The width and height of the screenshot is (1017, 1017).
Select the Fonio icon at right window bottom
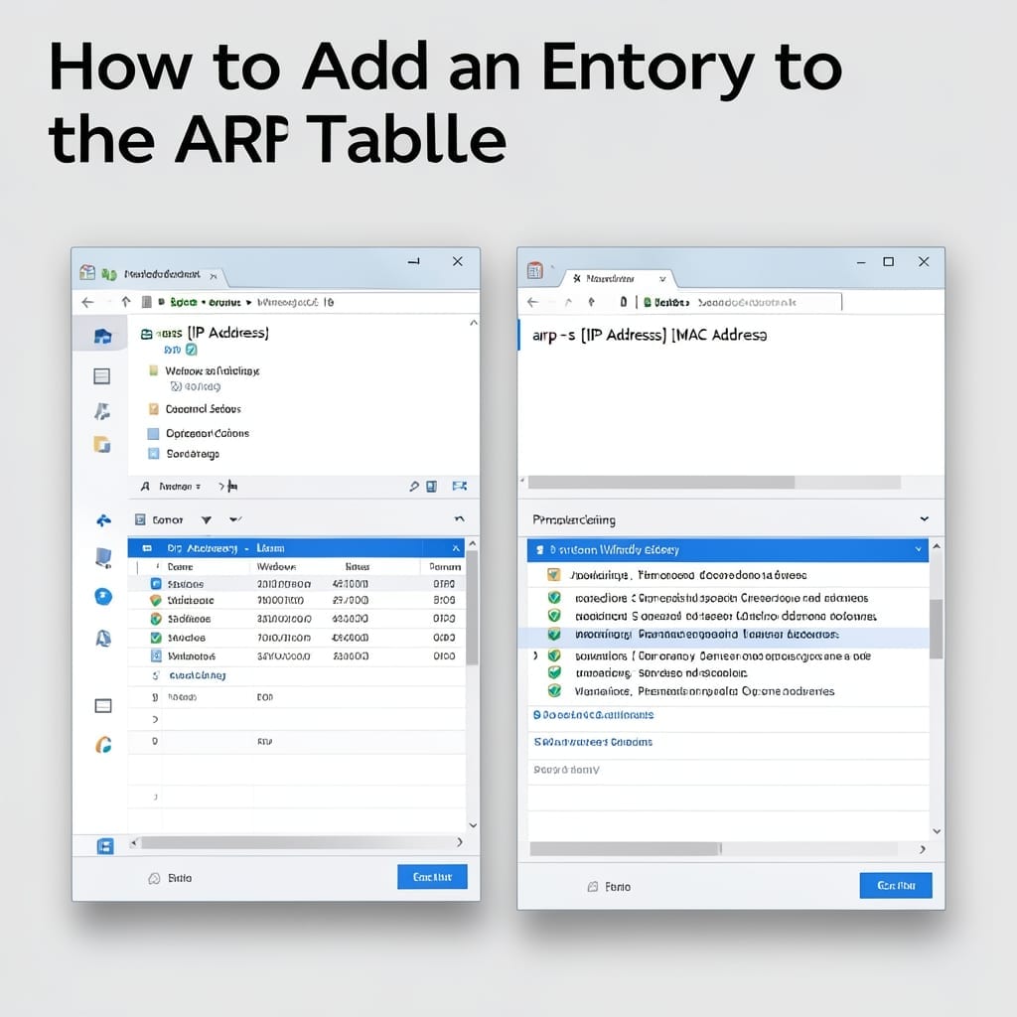tap(592, 887)
